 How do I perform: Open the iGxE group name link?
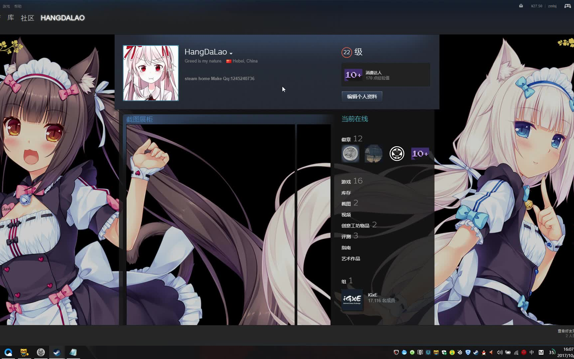tap(372, 295)
